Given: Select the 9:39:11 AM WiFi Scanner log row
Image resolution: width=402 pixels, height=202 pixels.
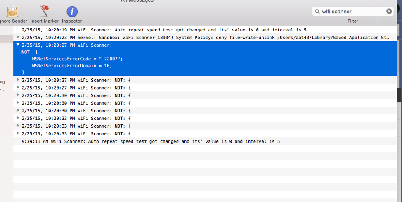Looking at the screenshot, I should point(205,141).
